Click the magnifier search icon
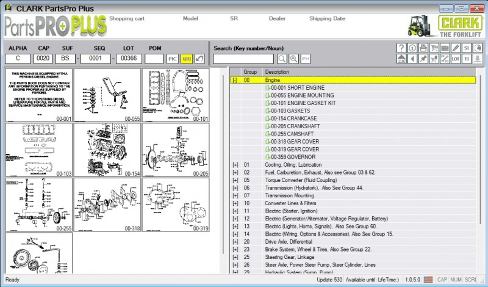Viewport: 488px width, 287px height. click(282, 59)
